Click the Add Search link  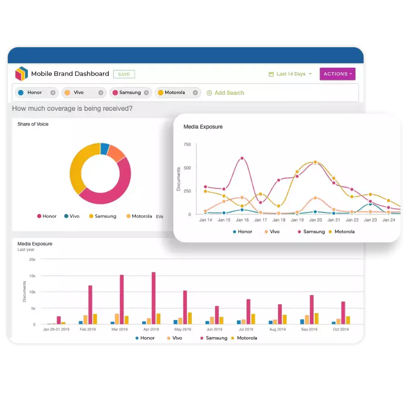pyautogui.click(x=229, y=93)
